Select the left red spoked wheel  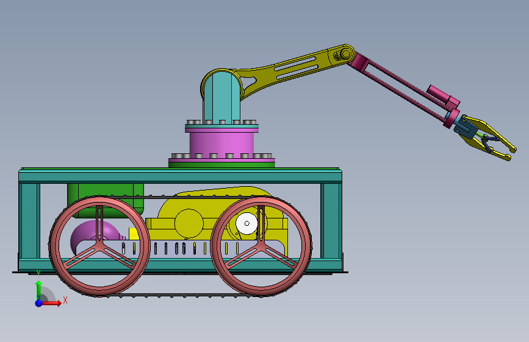(x=99, y=246)
